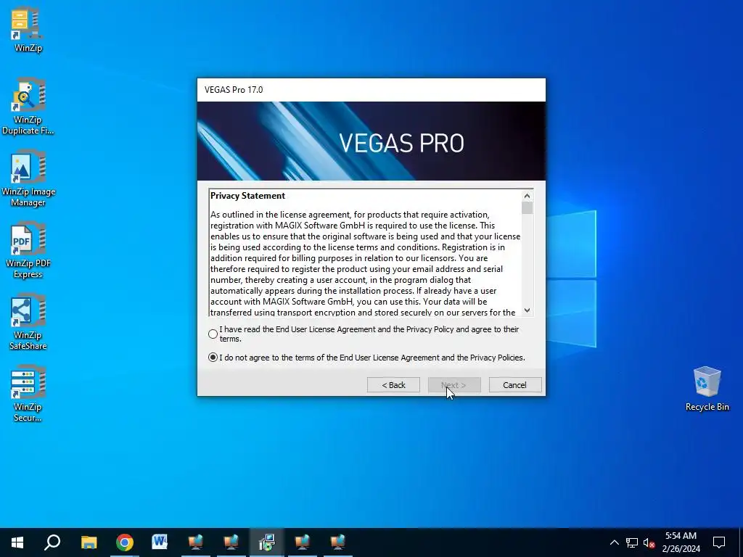Click the greyed-out Next button
The image size is (743, 557).
pyautogui.click(x=454, y=385)
